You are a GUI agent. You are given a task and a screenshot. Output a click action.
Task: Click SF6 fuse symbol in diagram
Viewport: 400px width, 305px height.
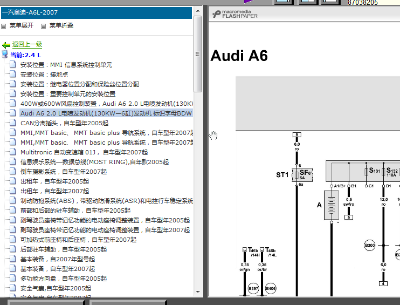(302, 175)
